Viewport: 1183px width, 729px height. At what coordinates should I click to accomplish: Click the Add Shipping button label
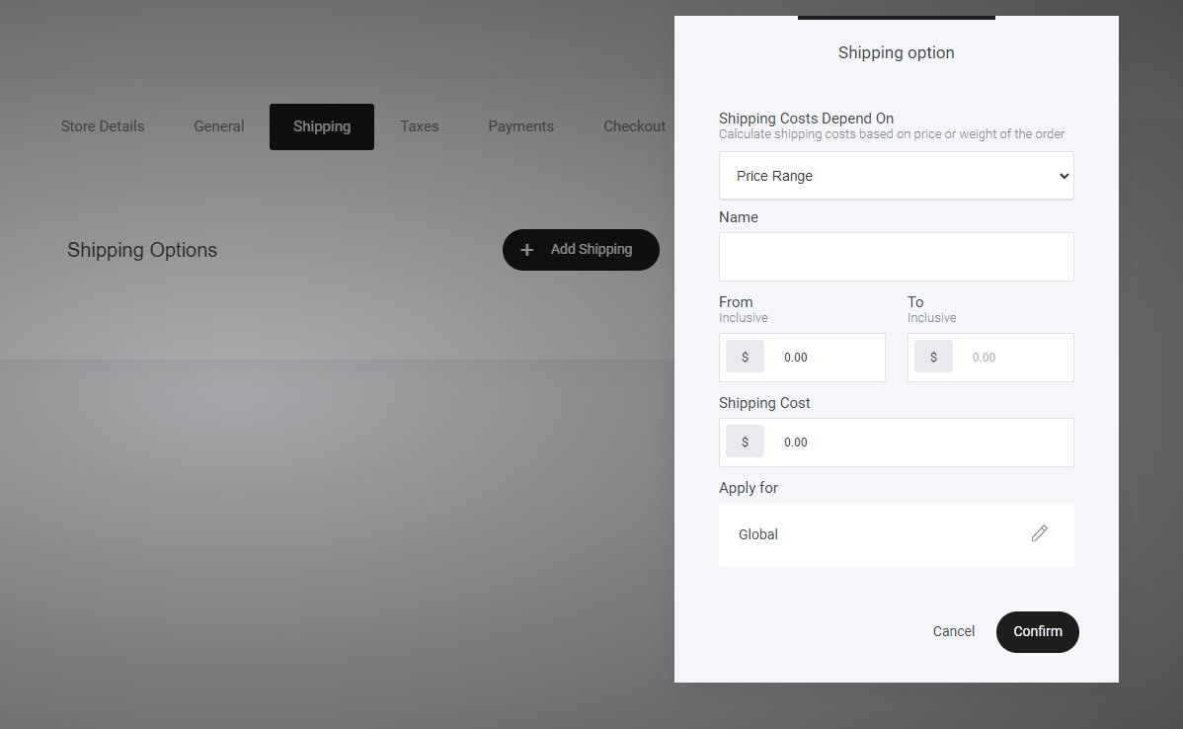(x=591, y=249)
